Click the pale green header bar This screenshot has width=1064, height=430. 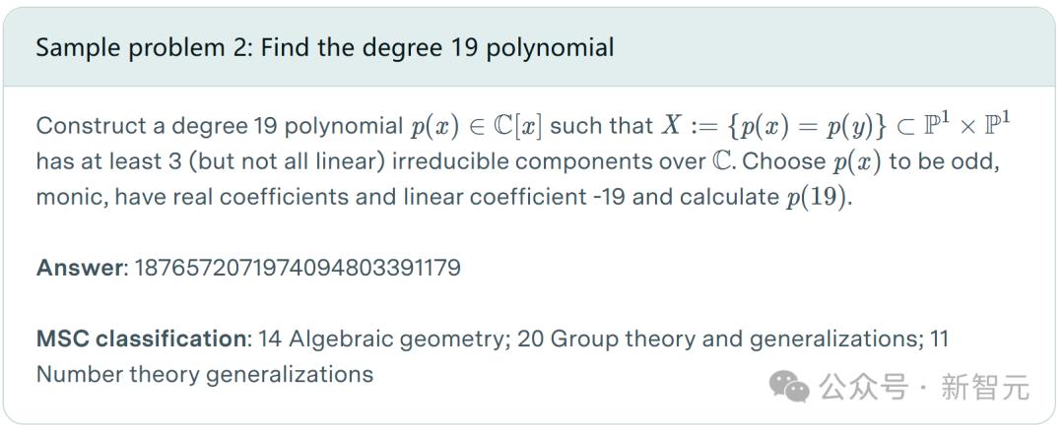pyautogui.click(x=529, y=47)
